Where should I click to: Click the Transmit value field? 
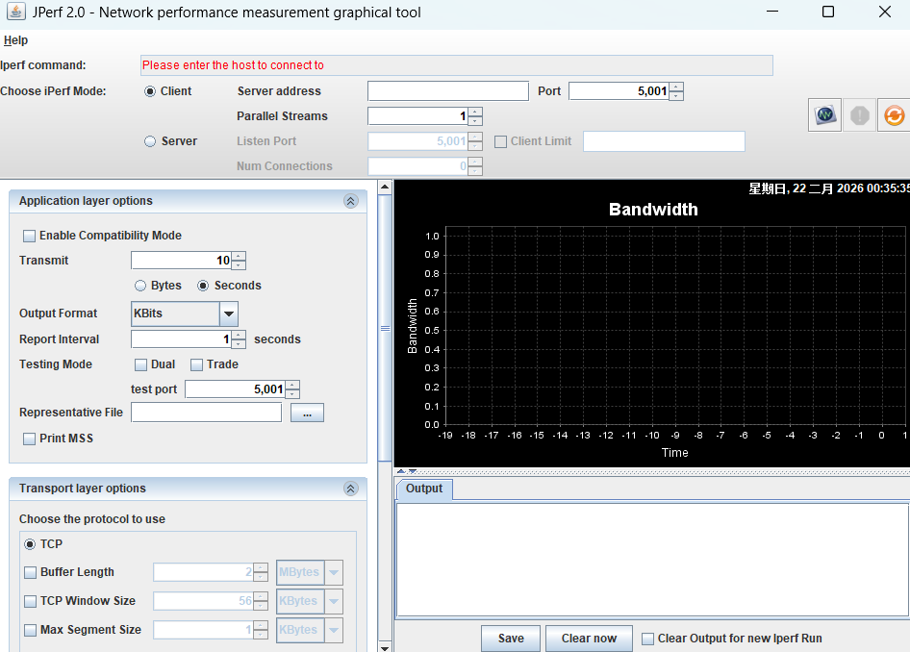click(x=181, y=261)
